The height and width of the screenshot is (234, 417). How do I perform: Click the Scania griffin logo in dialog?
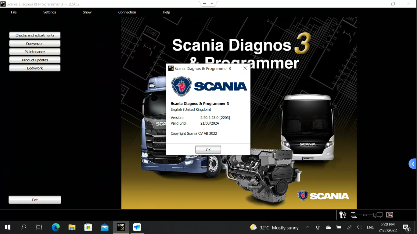[182, 86]
